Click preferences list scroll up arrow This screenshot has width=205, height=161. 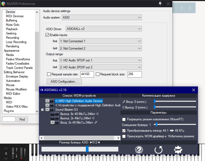[x=37, y=12]
